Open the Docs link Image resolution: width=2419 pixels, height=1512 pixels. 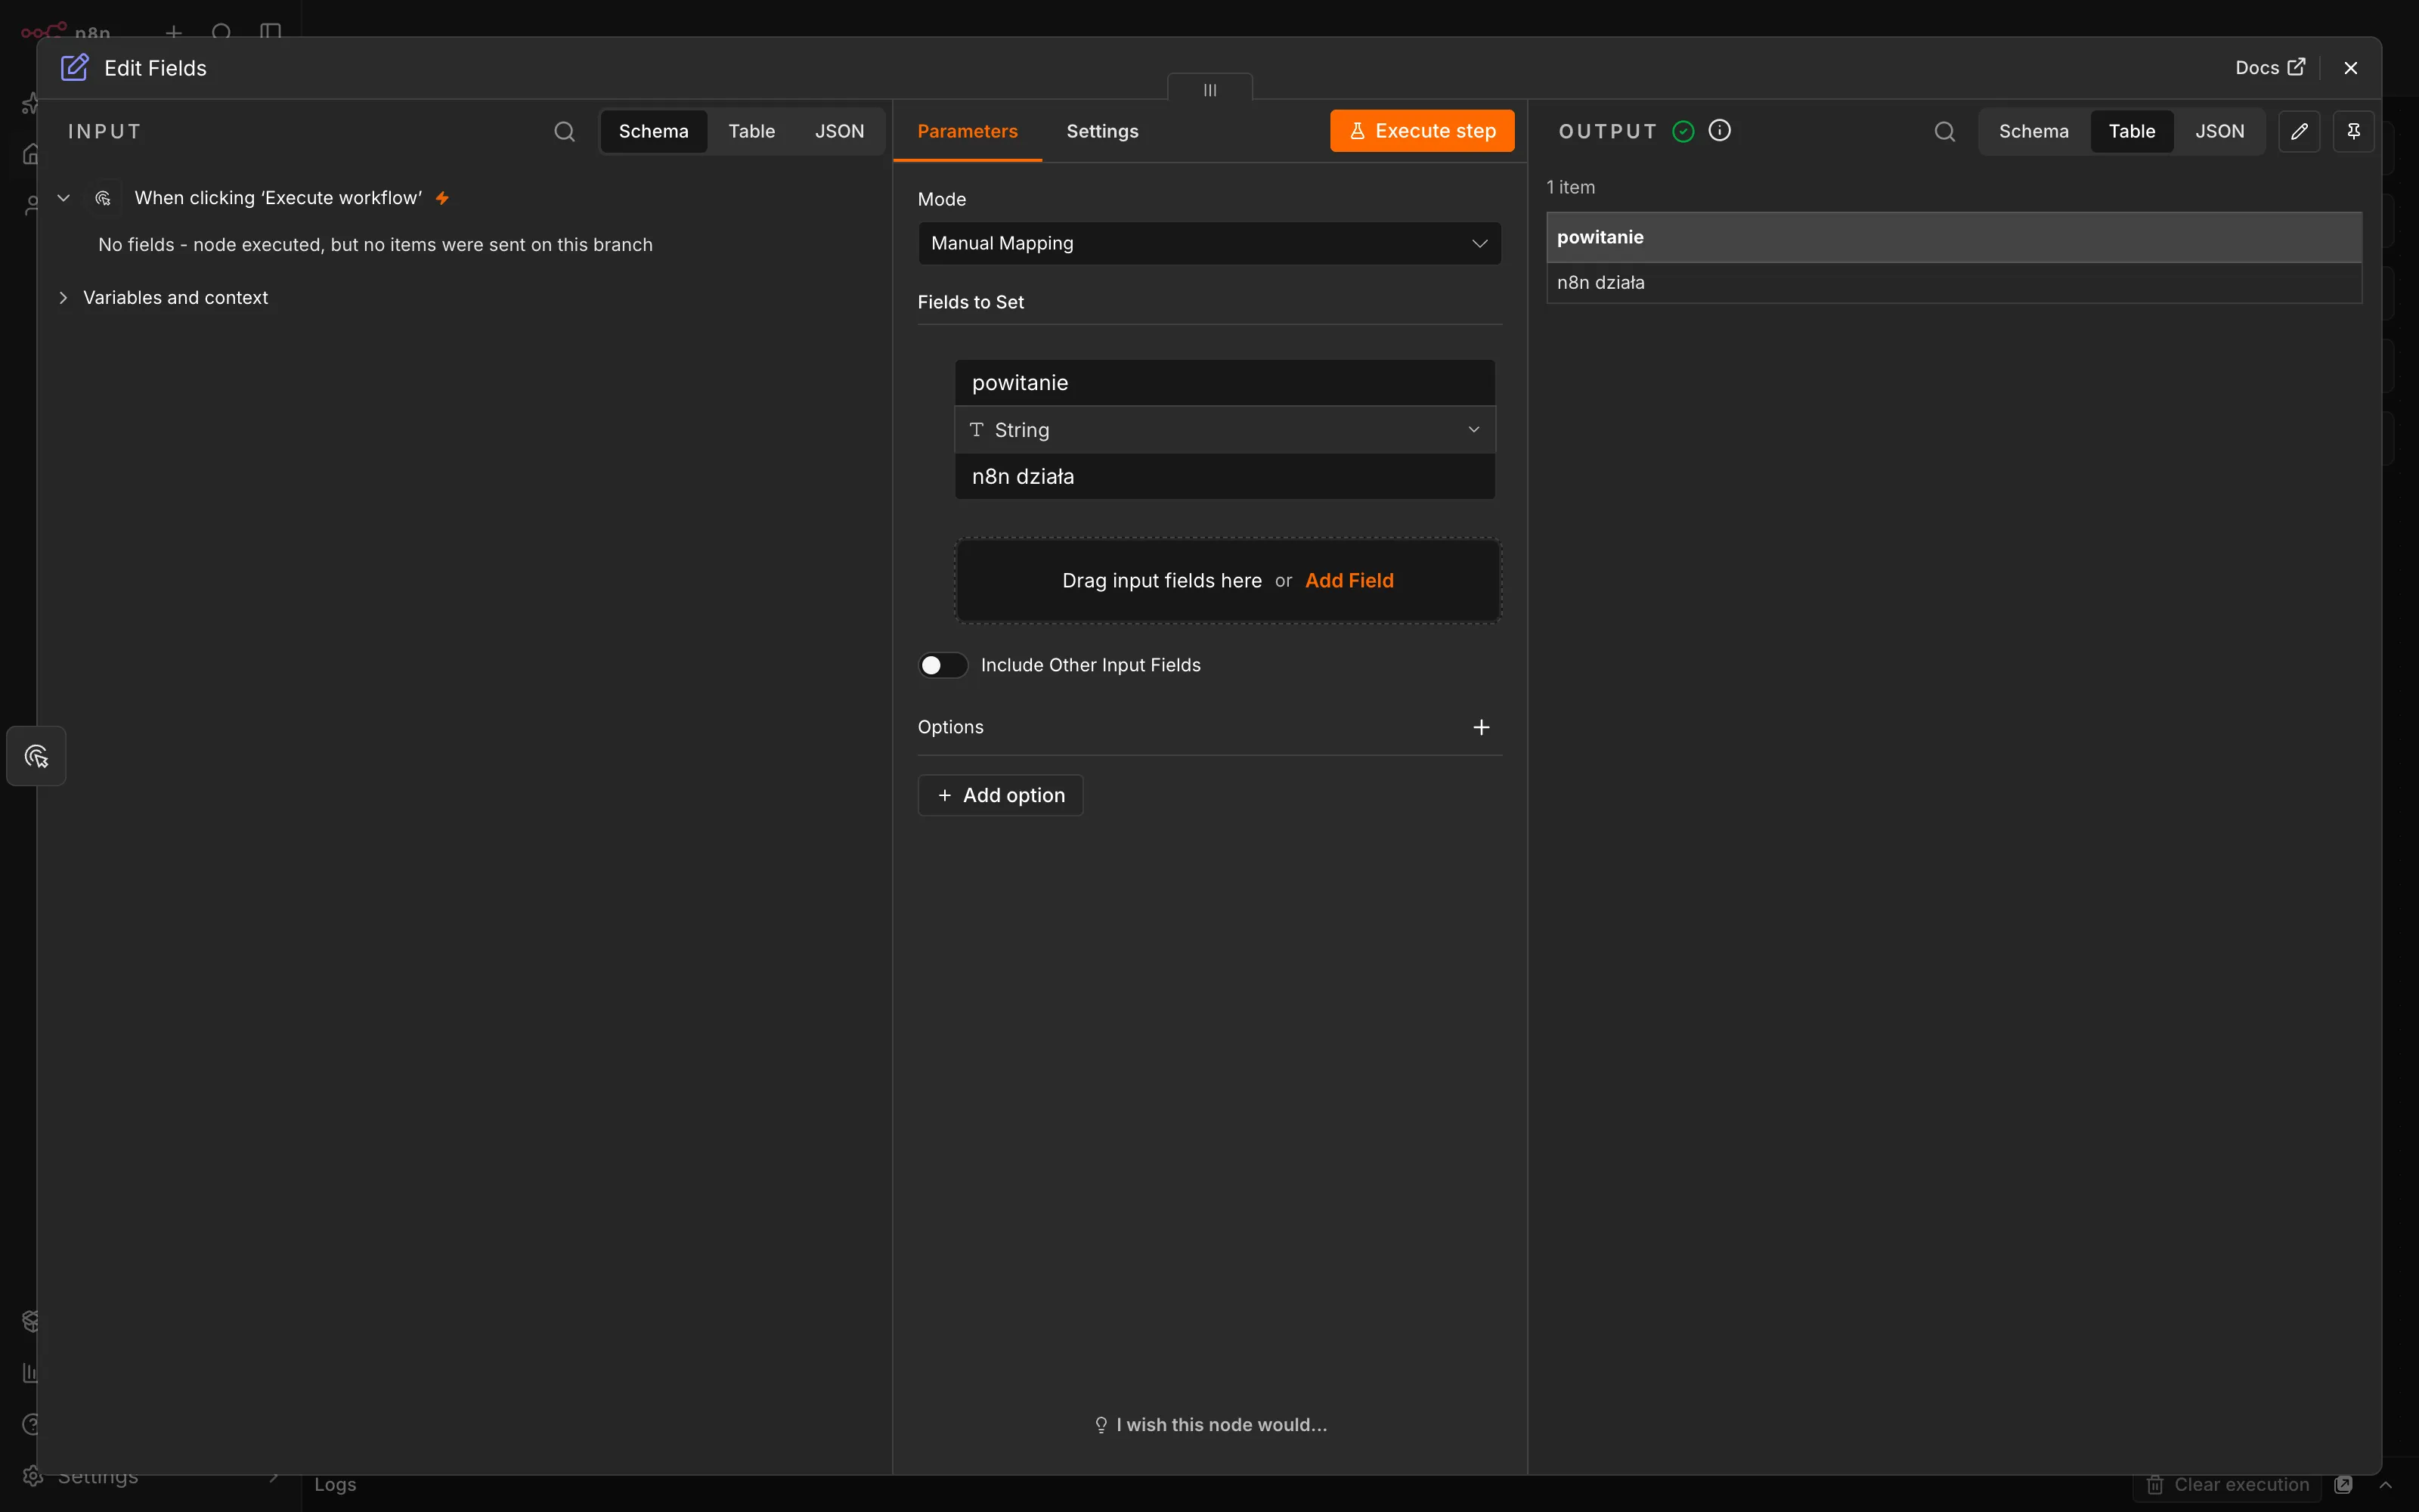point(2270,68)
